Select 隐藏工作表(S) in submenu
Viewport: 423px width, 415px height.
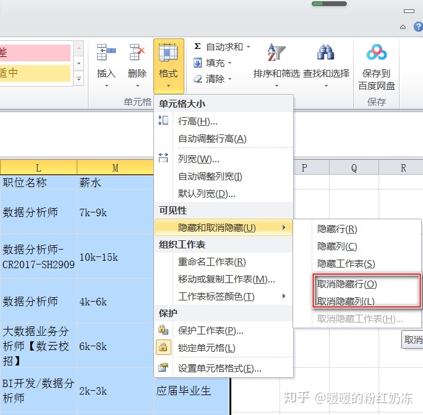click(357, 263)
